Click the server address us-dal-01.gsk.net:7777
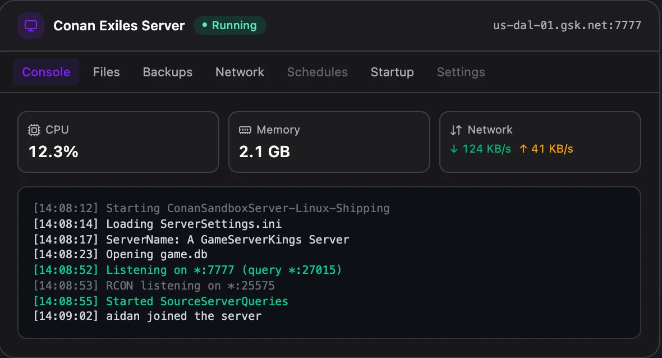The image size is (662, 358). coord(567,25)
